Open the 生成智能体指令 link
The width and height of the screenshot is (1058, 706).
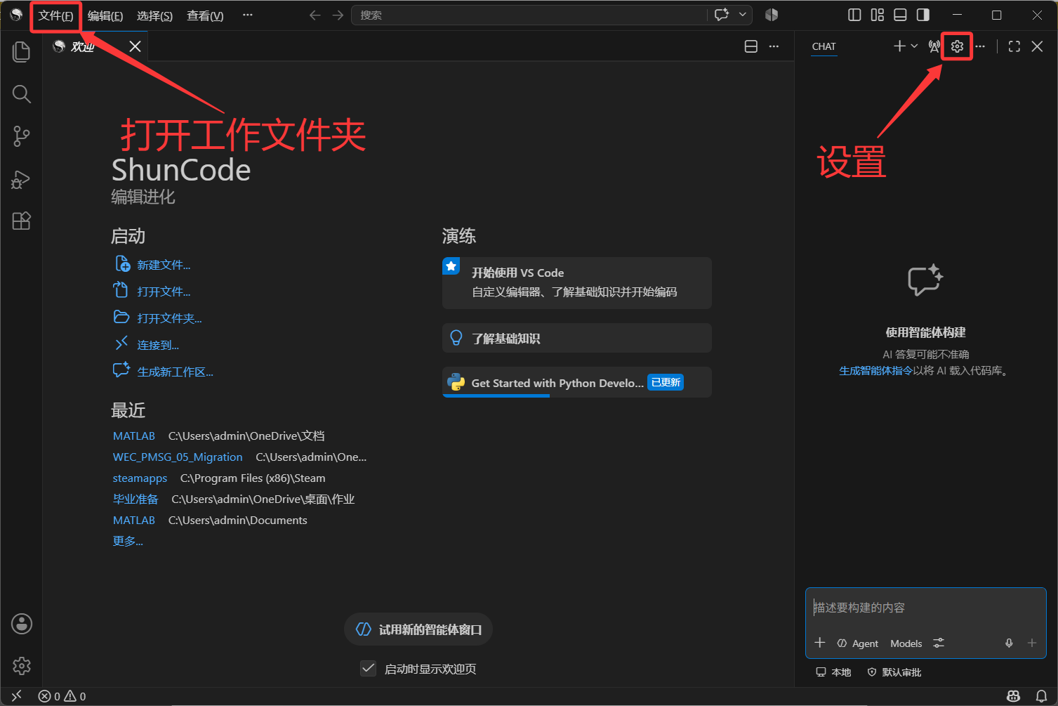pyautogui.click(x=875, y=370)
